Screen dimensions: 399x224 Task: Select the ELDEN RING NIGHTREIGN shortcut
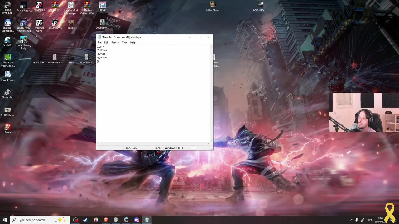24,26
